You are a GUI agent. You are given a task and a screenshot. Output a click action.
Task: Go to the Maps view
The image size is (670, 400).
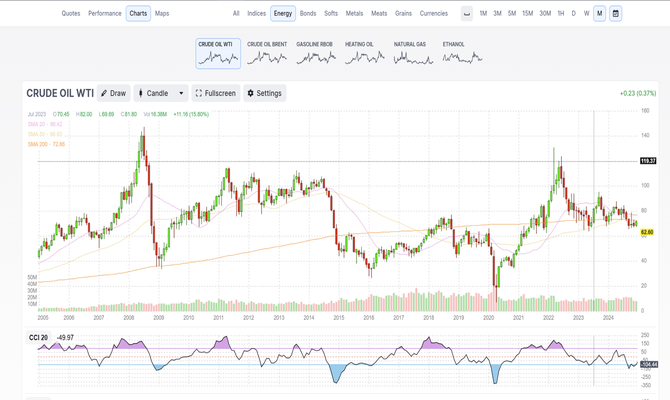click(162, 13)
